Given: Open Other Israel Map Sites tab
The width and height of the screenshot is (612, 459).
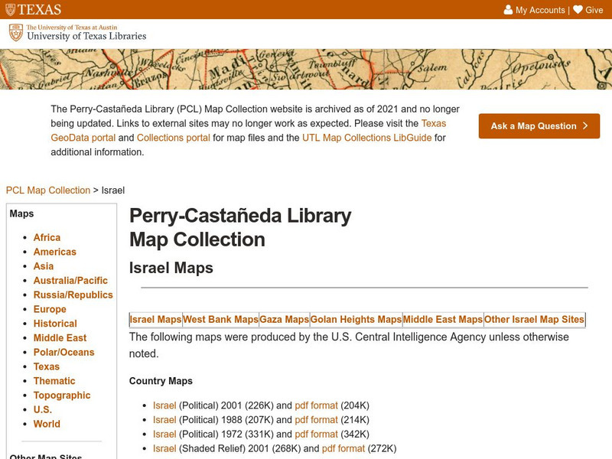Looking at the screenshot, I should point(534,320).
